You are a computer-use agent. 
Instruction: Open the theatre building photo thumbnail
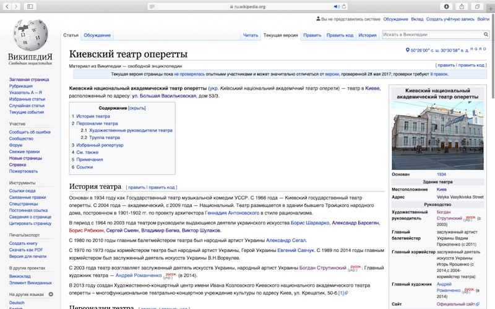(x=437, y=135)
